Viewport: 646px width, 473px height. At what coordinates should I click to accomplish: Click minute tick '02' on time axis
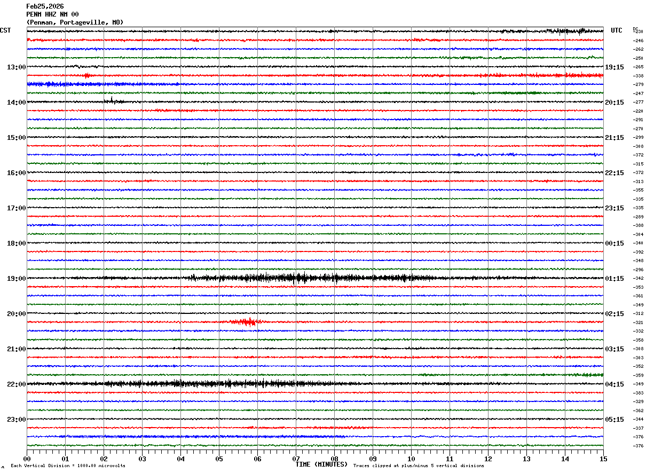tap(104, 459)
